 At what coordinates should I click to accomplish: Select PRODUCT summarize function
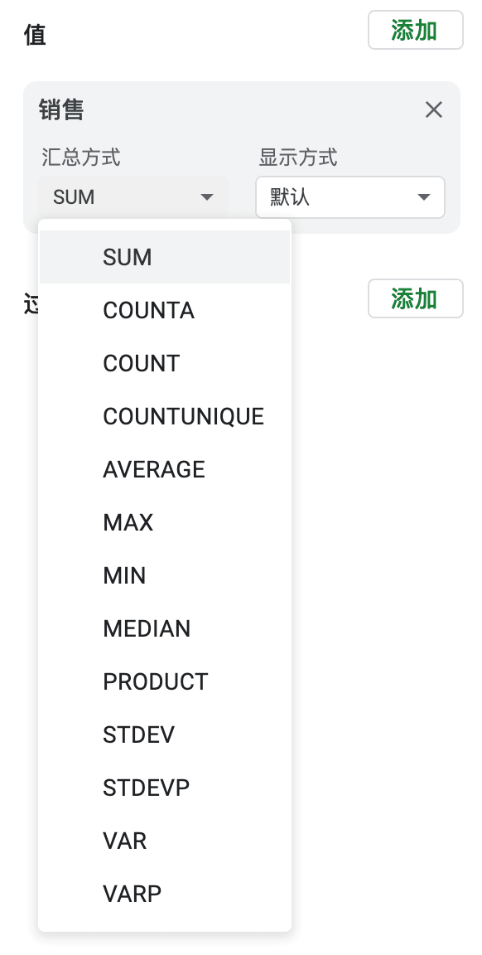(x=164, y=681)
